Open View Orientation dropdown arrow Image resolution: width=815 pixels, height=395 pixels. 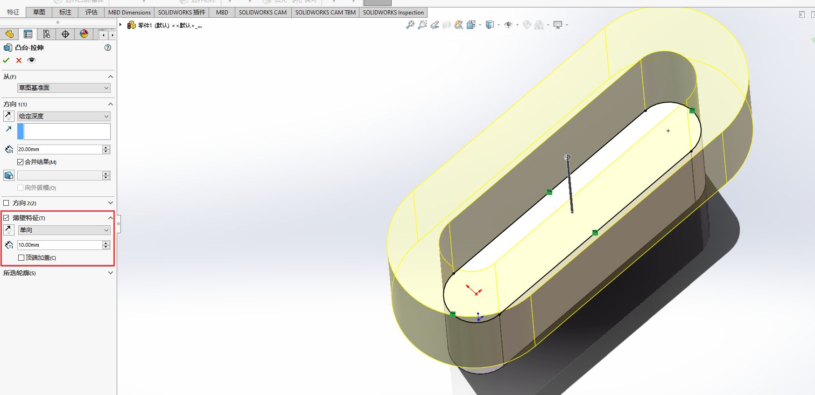click(480, 25)
